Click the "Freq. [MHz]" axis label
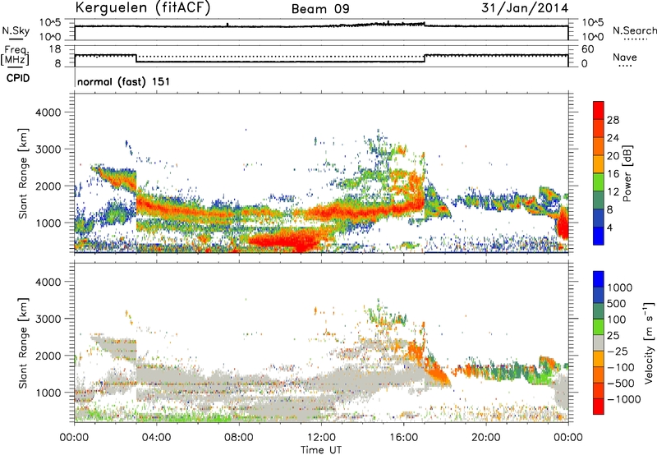The image size is (657, 455). [x=15, y=56]
